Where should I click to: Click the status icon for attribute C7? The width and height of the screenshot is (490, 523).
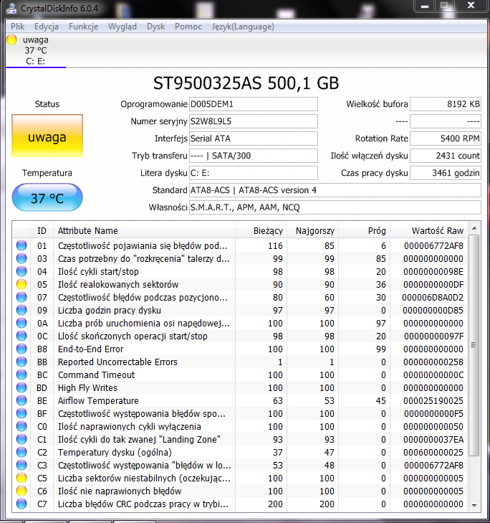click(x=21, y=504)
